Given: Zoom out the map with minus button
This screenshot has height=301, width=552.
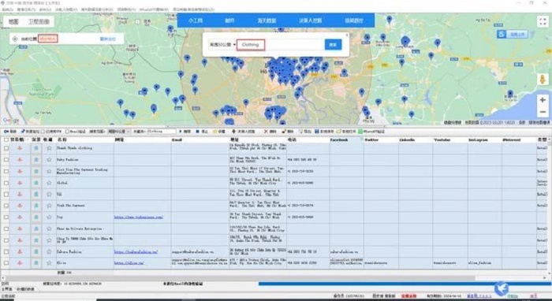Looking at the screenshot, I should pos(543,112).
